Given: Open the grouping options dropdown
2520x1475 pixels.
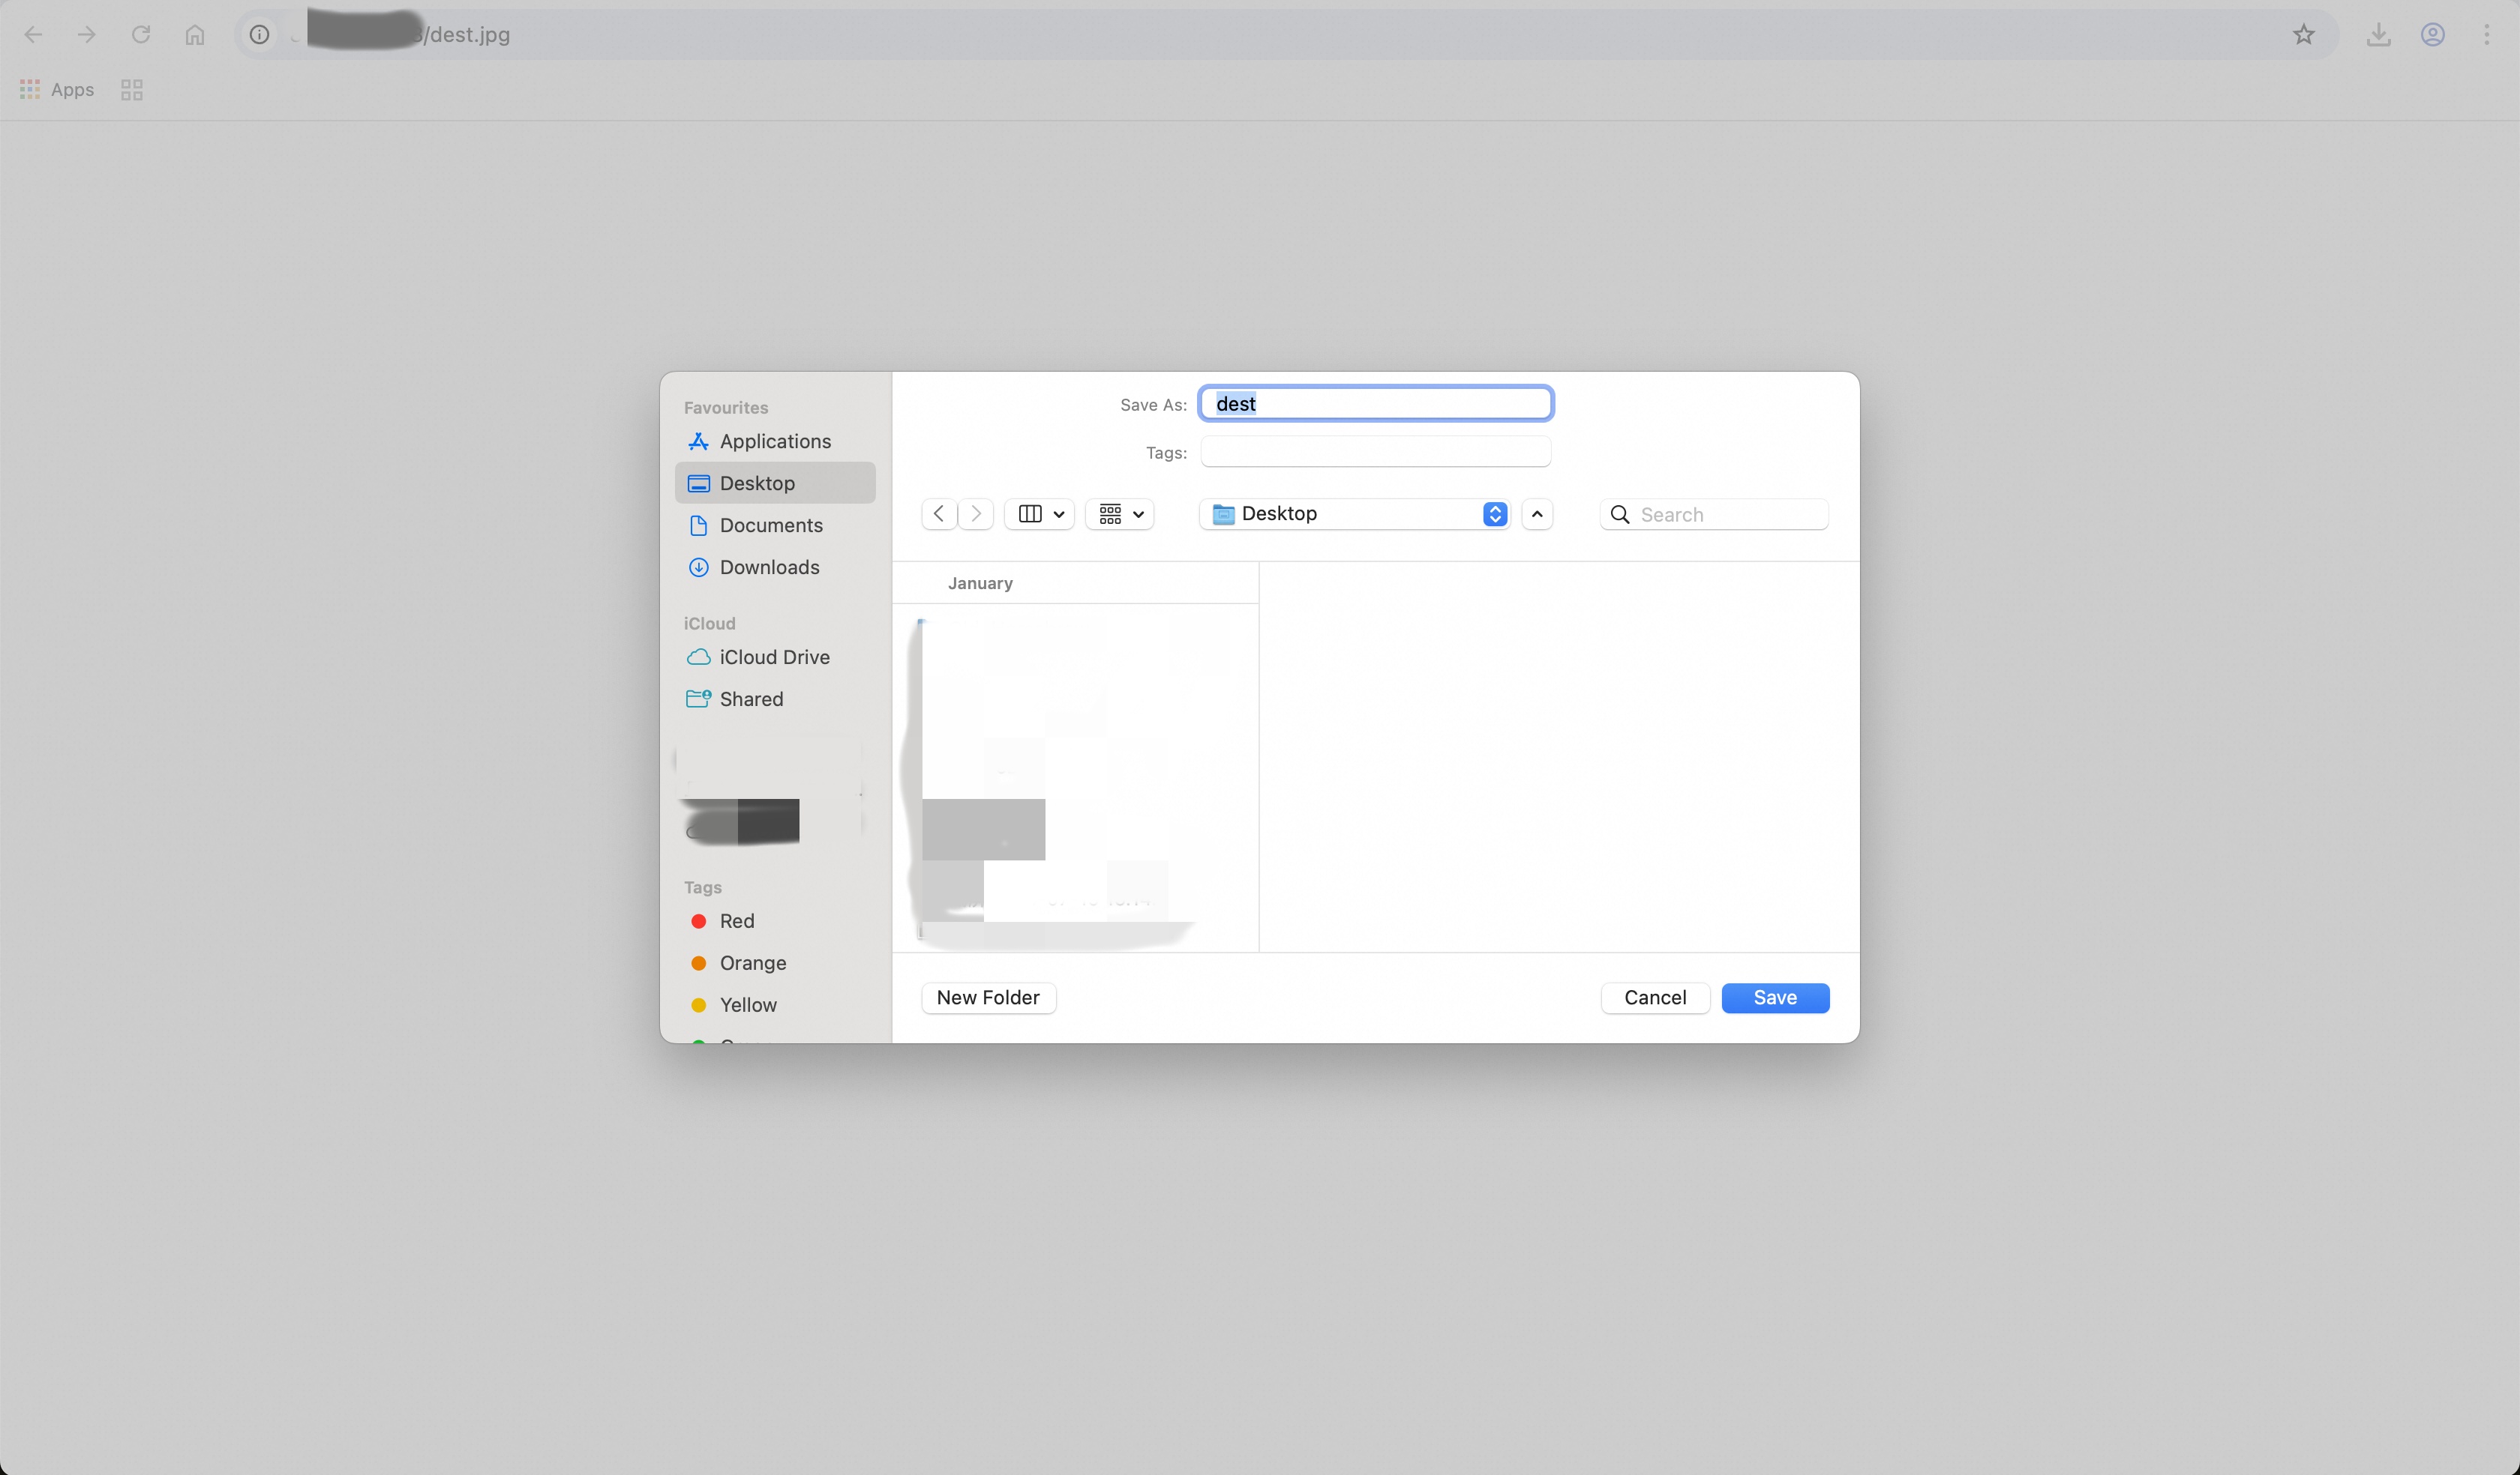Looking at the screenshot, I should pyautogui.click(x=1120, y=513).
